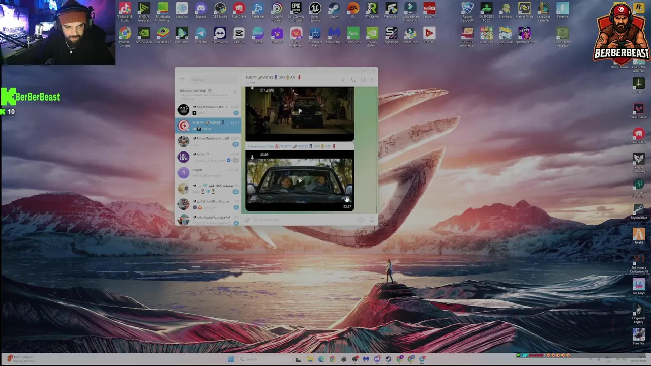Open NVIDIA App desktop shortcut
Viewport: 651px width, 366px height.
click(144, 36)
